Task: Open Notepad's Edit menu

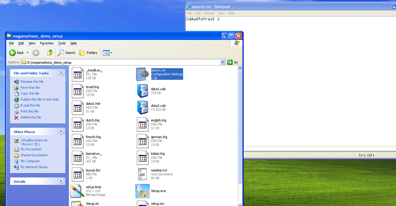Action: [x=198, y=13]
